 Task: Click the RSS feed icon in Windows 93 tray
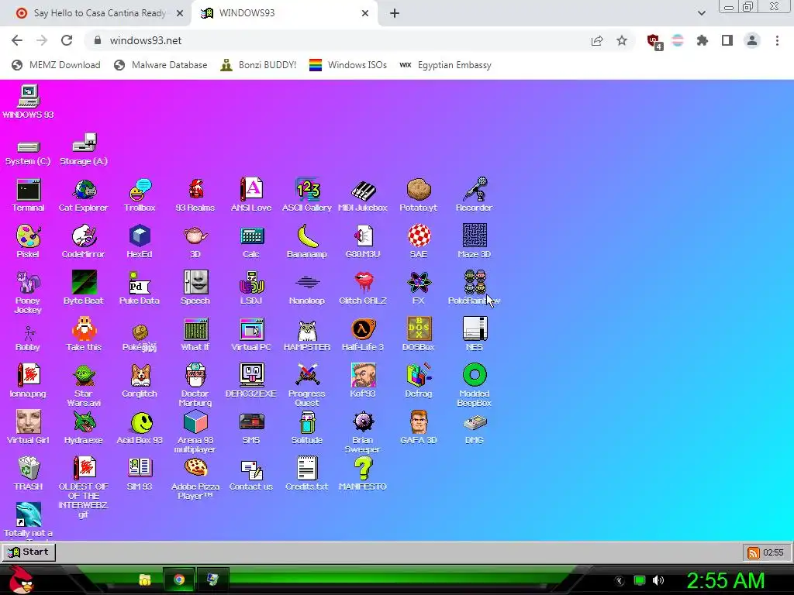coord(754,552)
